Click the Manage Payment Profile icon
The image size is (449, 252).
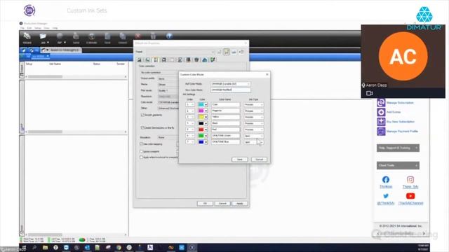point(381,132)
